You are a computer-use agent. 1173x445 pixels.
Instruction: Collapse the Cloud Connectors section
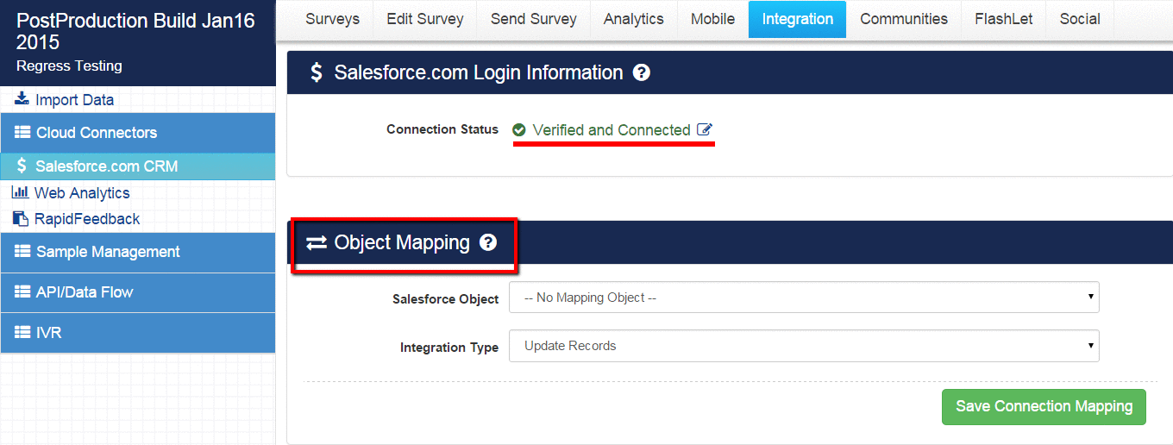[x=138, y=133]
